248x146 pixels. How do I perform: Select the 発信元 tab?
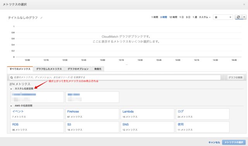pos(98,69)
